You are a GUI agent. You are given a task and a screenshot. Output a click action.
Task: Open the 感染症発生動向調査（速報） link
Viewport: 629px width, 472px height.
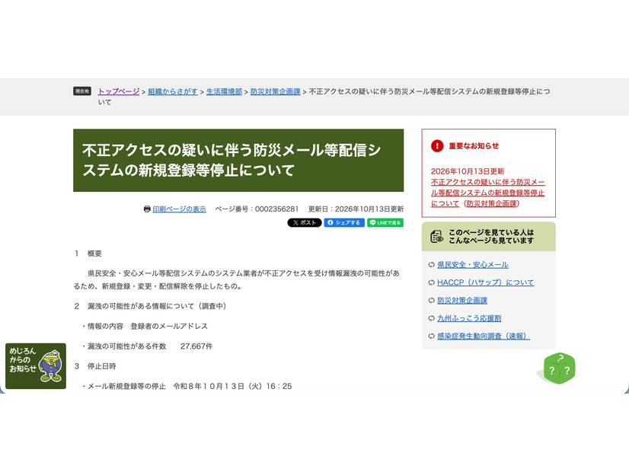click(484, 336)
